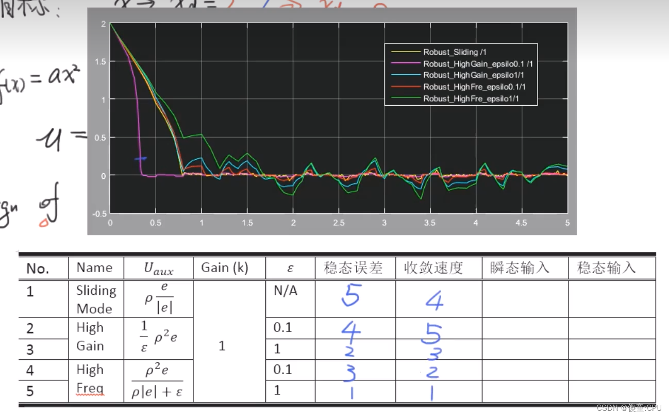Click the "Sliding Mode" name cell
This screenshot has height=417, width=669.
pos(96,299)
